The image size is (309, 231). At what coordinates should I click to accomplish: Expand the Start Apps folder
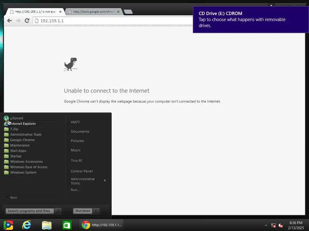tap(15, 151)
